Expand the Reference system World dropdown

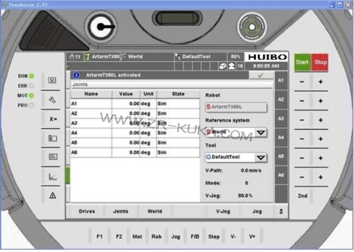tap(260, 132)
